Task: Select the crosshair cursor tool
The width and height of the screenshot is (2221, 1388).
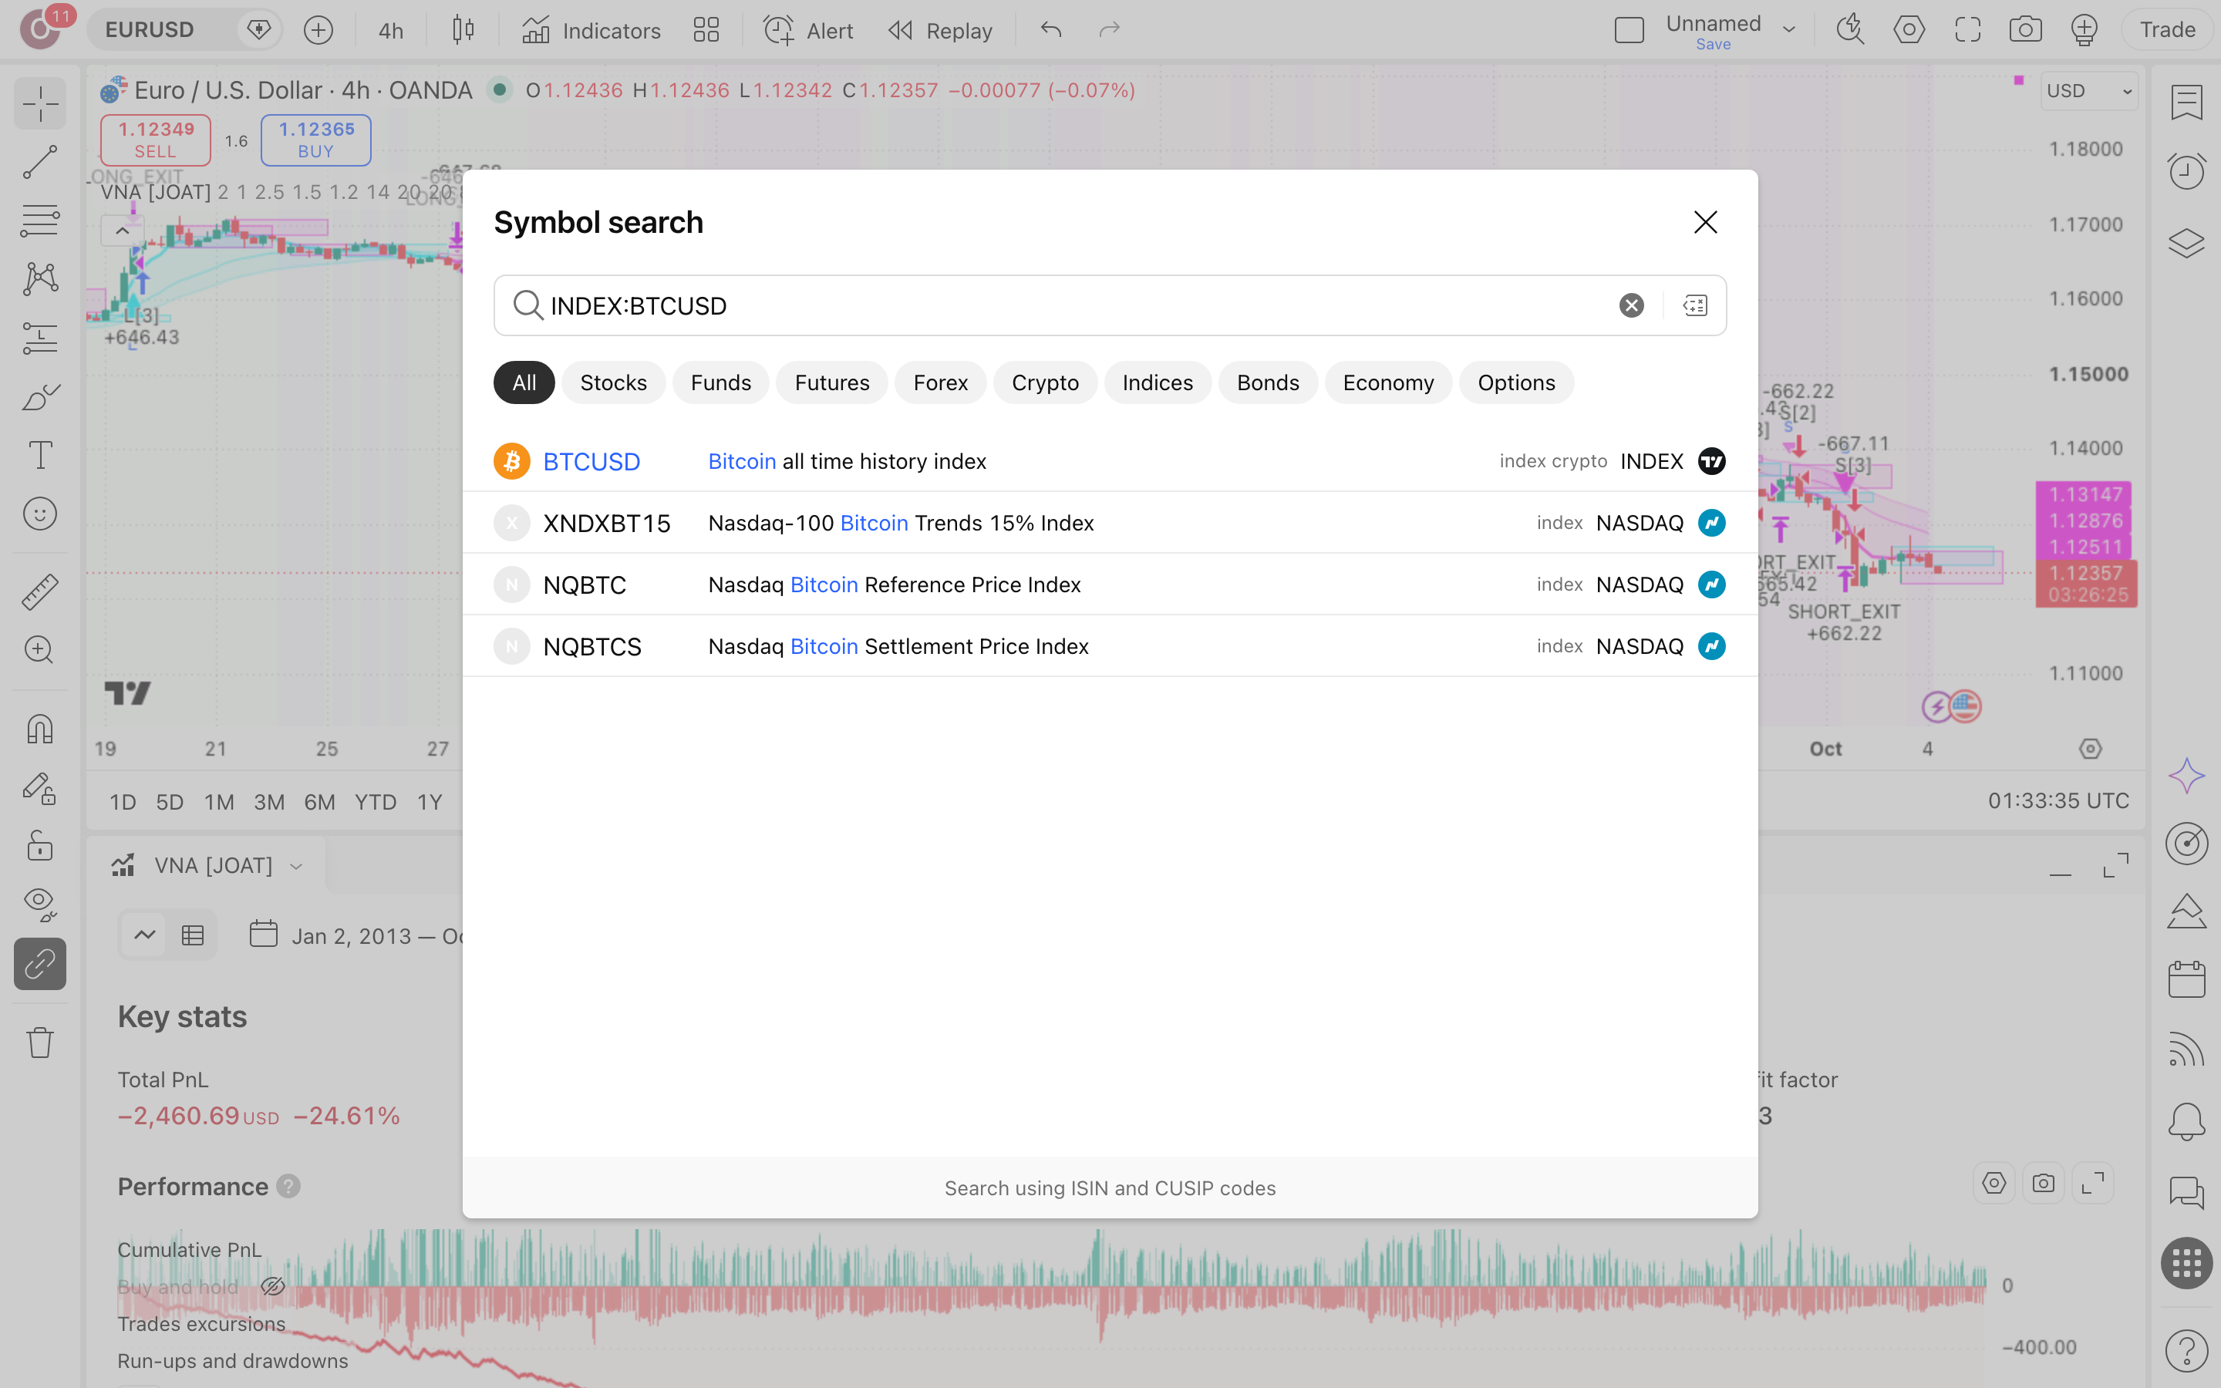Action: 39,103
